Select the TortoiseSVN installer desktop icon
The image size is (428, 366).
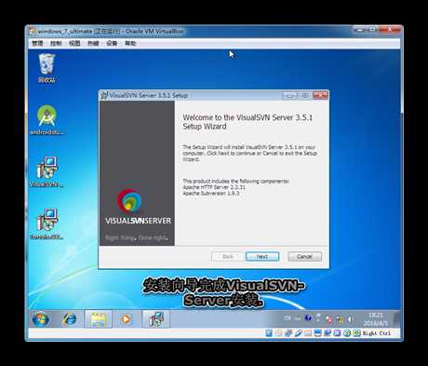[47, 224]
